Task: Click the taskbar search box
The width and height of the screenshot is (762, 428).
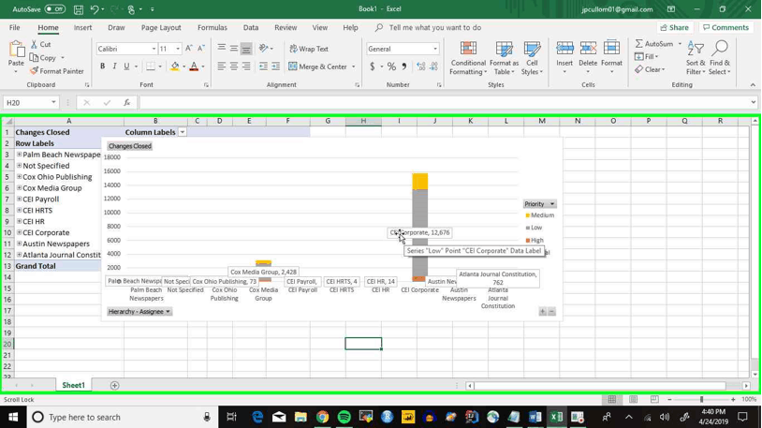Action: [x=122, y=417]
